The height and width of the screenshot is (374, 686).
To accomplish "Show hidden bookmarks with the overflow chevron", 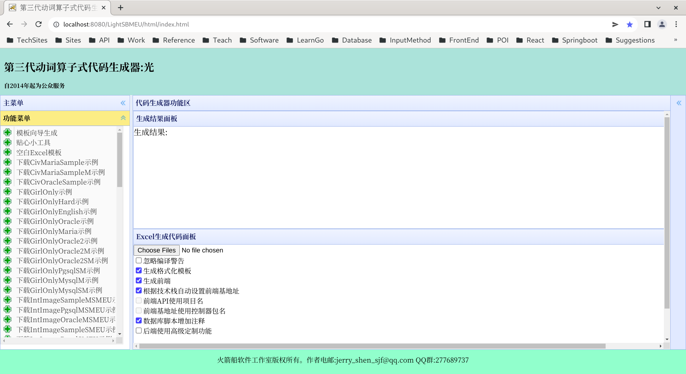I will pos(675,40).
